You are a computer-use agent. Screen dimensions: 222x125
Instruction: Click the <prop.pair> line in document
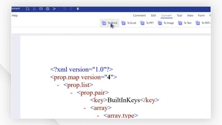[93, 93]
